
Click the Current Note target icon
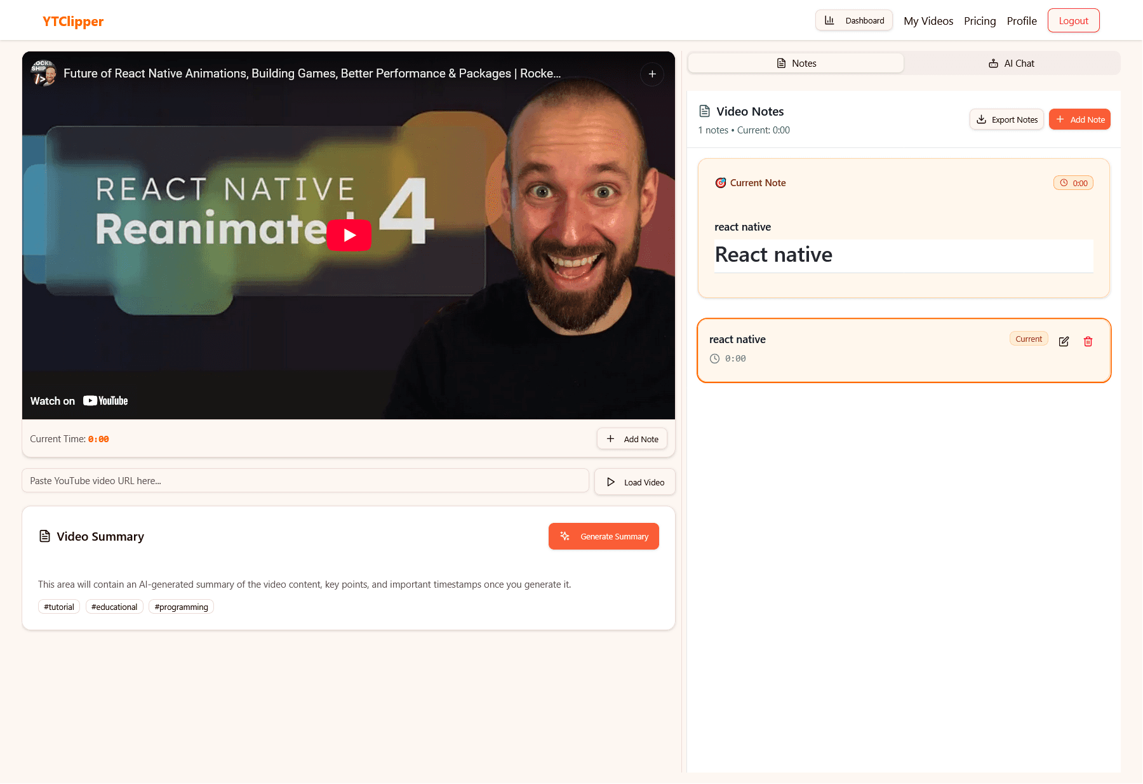[721, 183]
